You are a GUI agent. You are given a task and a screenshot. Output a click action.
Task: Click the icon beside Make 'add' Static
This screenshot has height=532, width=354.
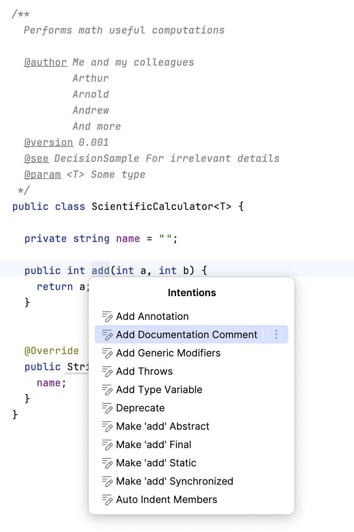107,463
